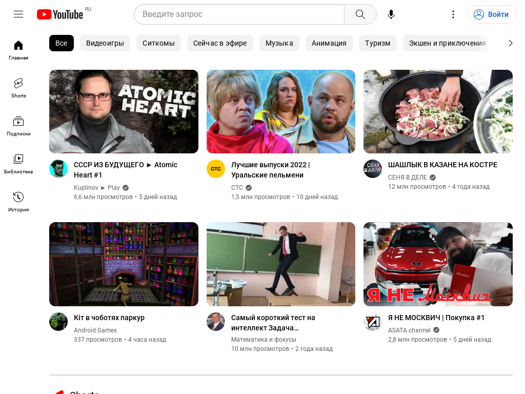Click the Войти sign-in button
Viewport: 525px width, 394px height.
click(492, 14)
